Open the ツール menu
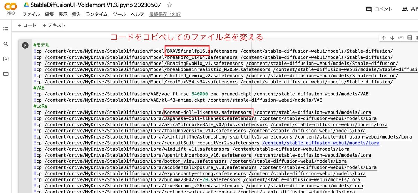 pos(119,14)
